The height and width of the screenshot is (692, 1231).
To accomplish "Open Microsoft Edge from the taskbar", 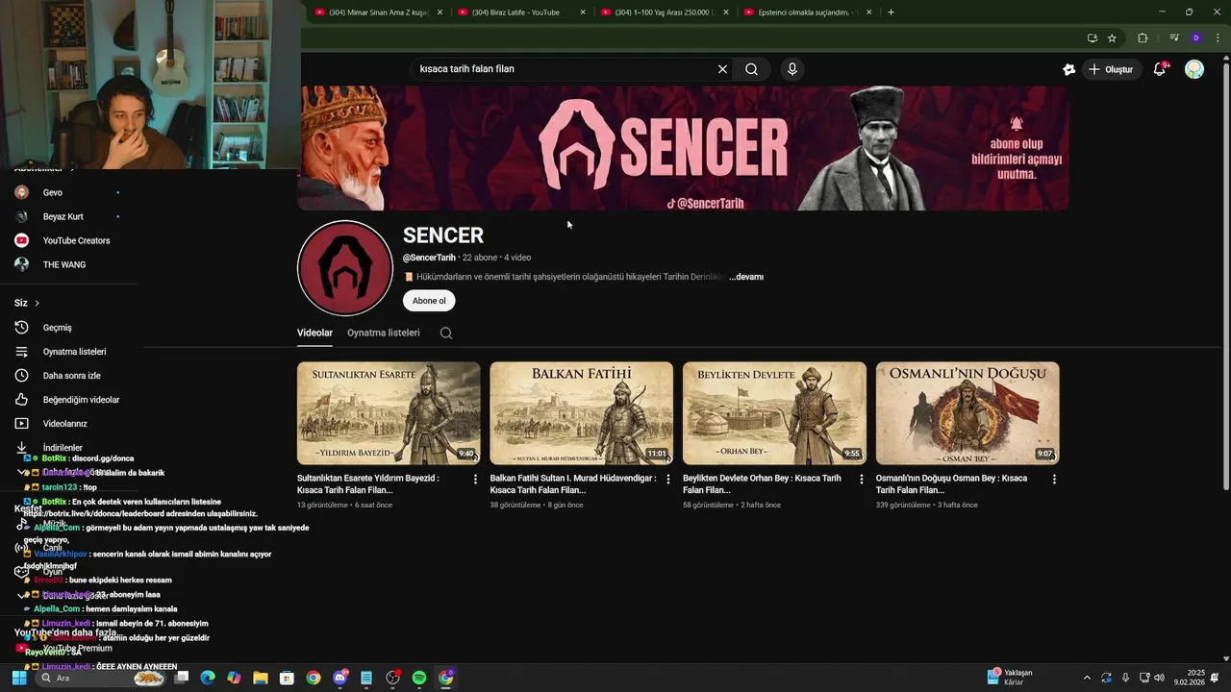I will point(208,678).
